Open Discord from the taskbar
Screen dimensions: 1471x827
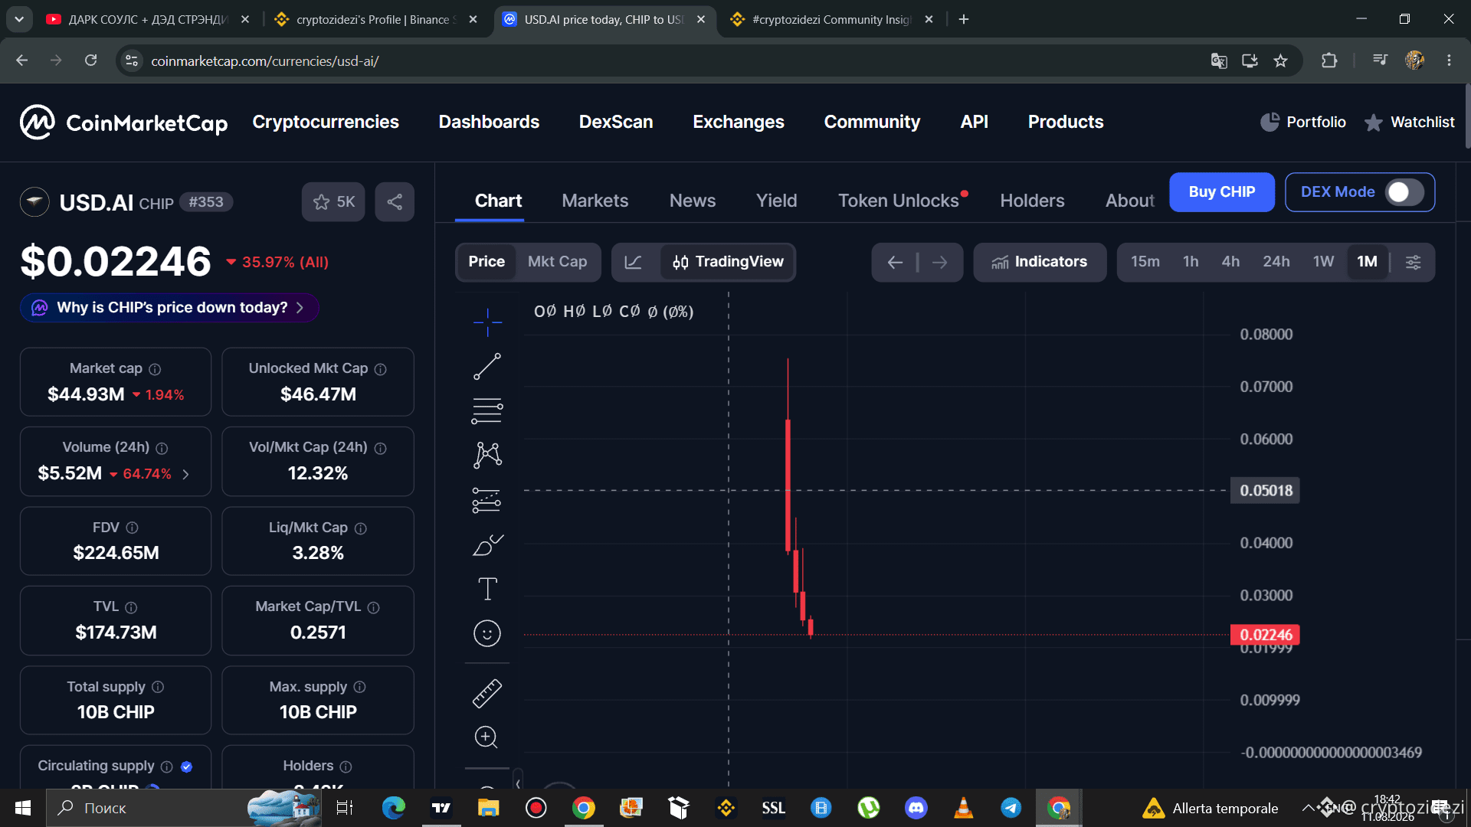pyautogui.click(x=916, y=808)
